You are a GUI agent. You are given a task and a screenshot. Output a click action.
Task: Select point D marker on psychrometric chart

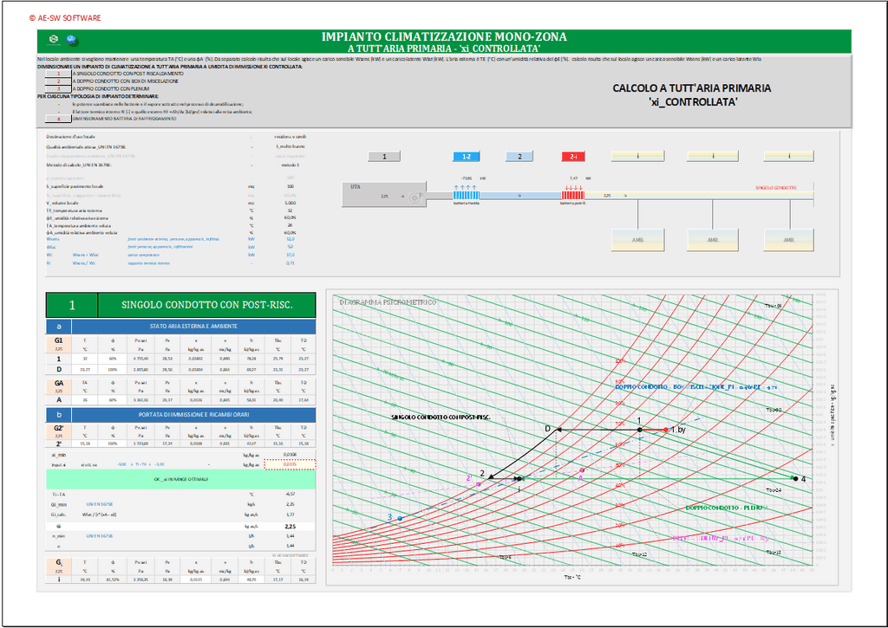click(557, 430)
